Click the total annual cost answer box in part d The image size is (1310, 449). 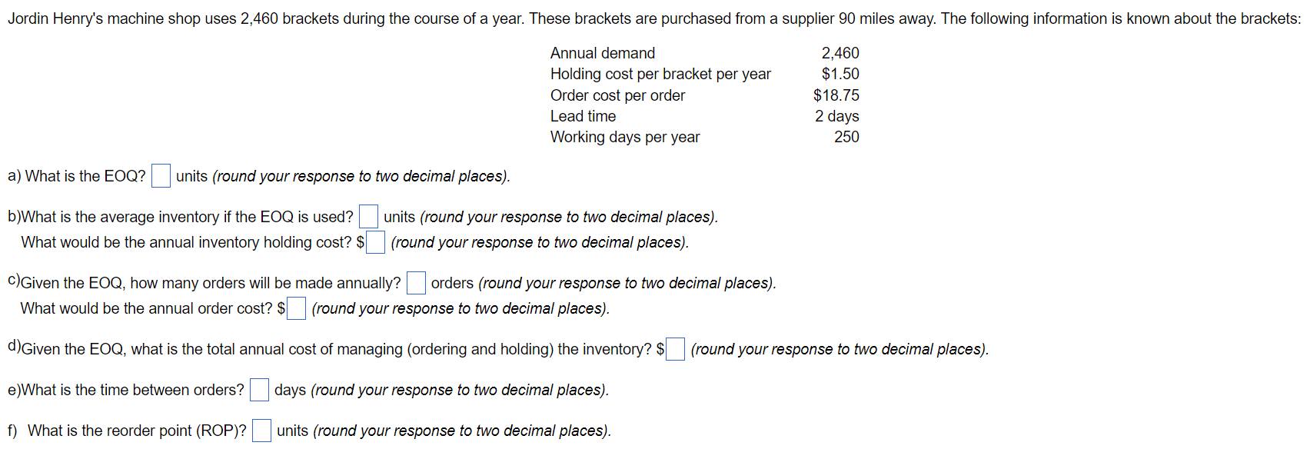click(674, 349)
